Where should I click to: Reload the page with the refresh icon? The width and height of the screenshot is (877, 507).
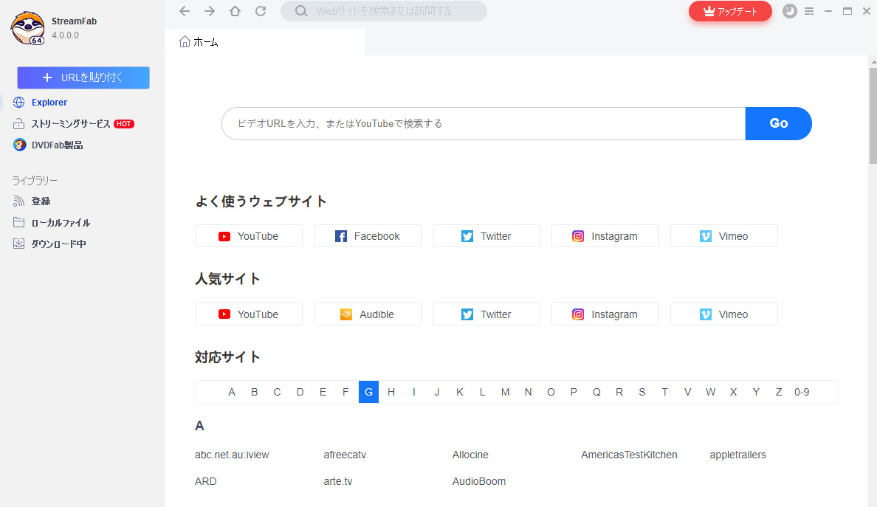[x=261, y=11]
